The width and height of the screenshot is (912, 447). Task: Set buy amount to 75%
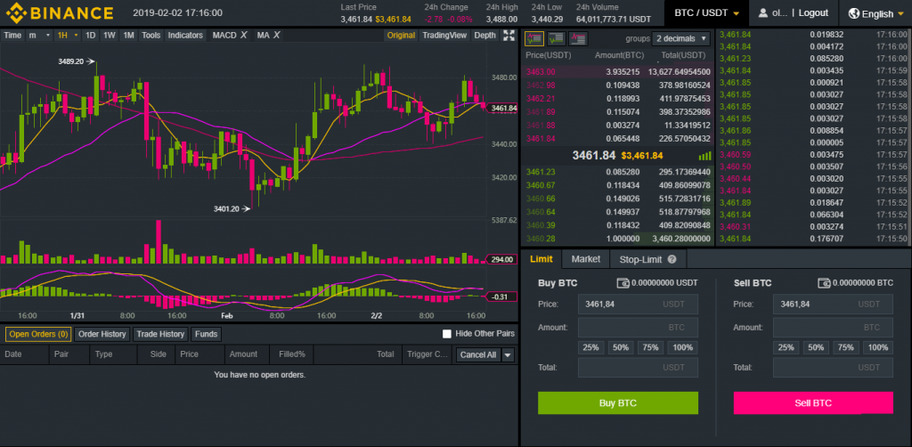pos(651,347)
